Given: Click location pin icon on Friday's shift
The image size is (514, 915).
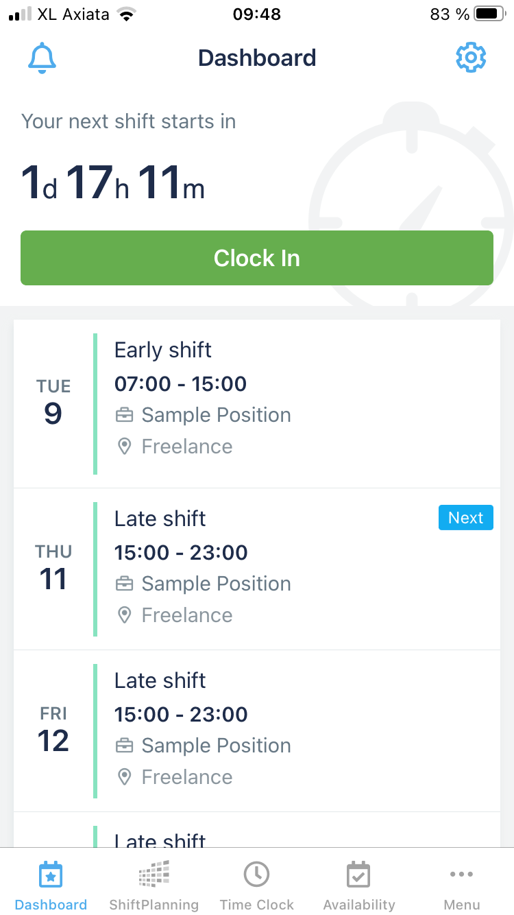Looking at the screenshot, I should pyautogui.click(x=124, y=777).
